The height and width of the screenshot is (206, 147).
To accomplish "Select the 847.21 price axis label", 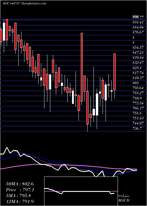I will [x=138, y=53].
